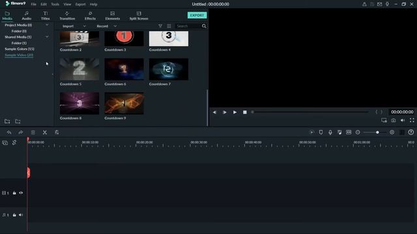Open the Help menu
Screen dimensions: 417x234
click(93, 5)
